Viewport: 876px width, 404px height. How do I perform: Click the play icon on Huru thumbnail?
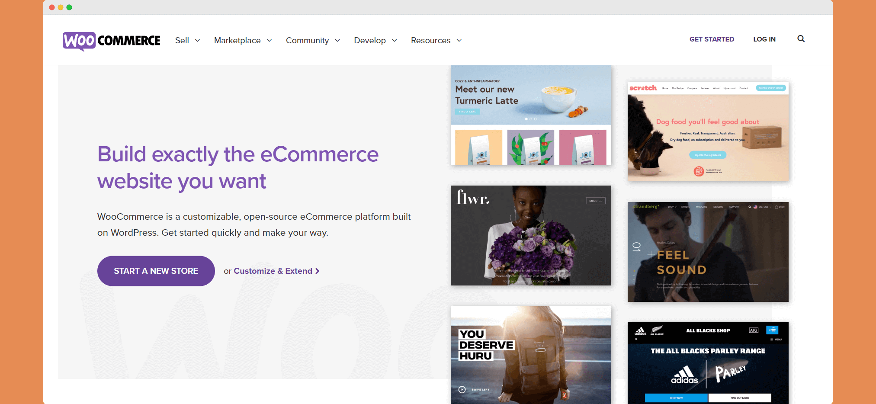coord(462,389)
